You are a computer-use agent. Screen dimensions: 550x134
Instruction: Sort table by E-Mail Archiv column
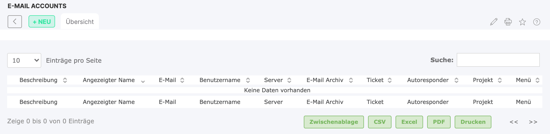tap(351, 80)
